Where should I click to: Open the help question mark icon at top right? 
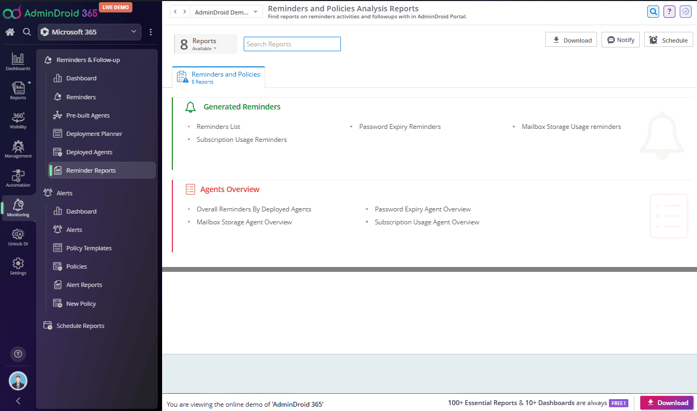tap(669, 11)
